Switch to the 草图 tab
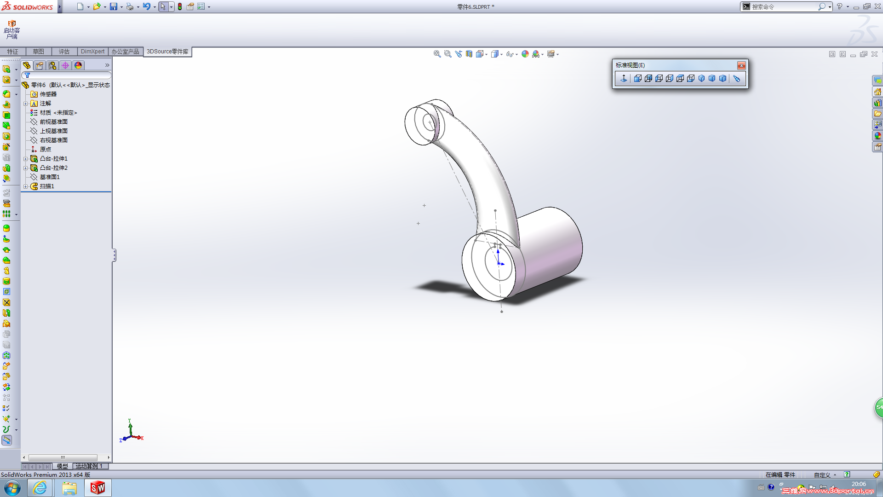 point(38,52)
